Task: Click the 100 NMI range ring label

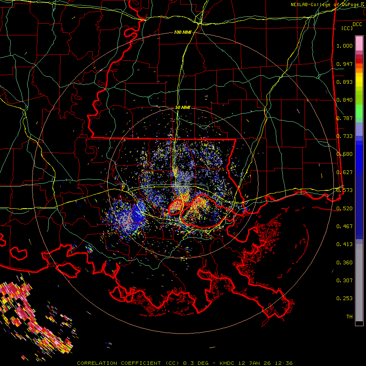Action: click(x=183, y=32)
